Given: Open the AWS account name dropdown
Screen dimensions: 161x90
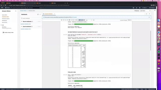Looking at the screenshot, I should pos(152,8).
